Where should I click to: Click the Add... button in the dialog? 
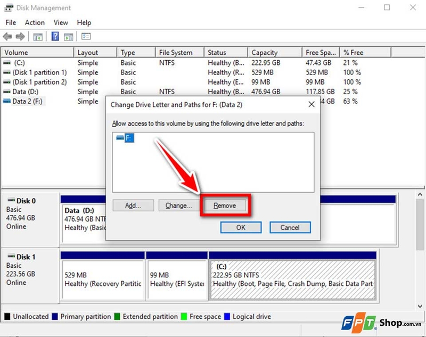[133, 206]
